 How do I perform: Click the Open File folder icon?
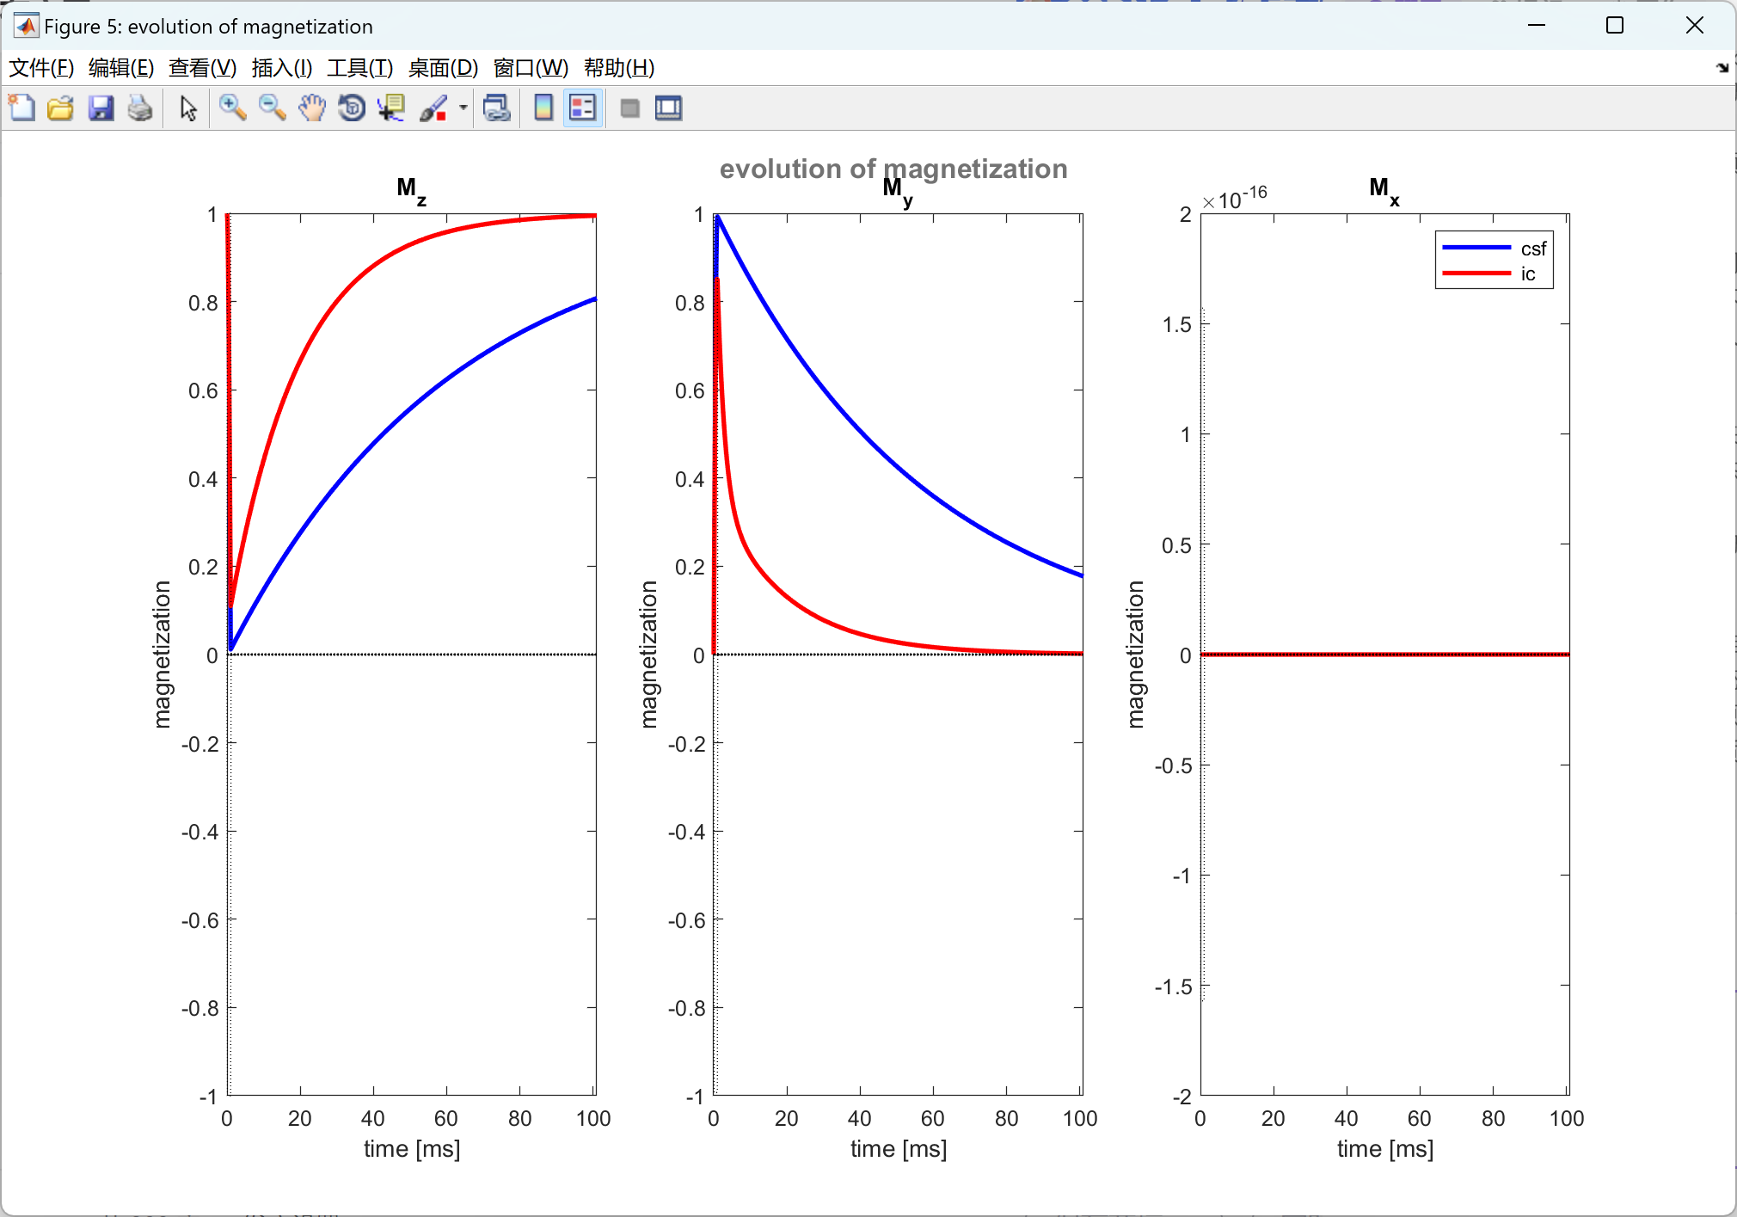pos(60,108)
